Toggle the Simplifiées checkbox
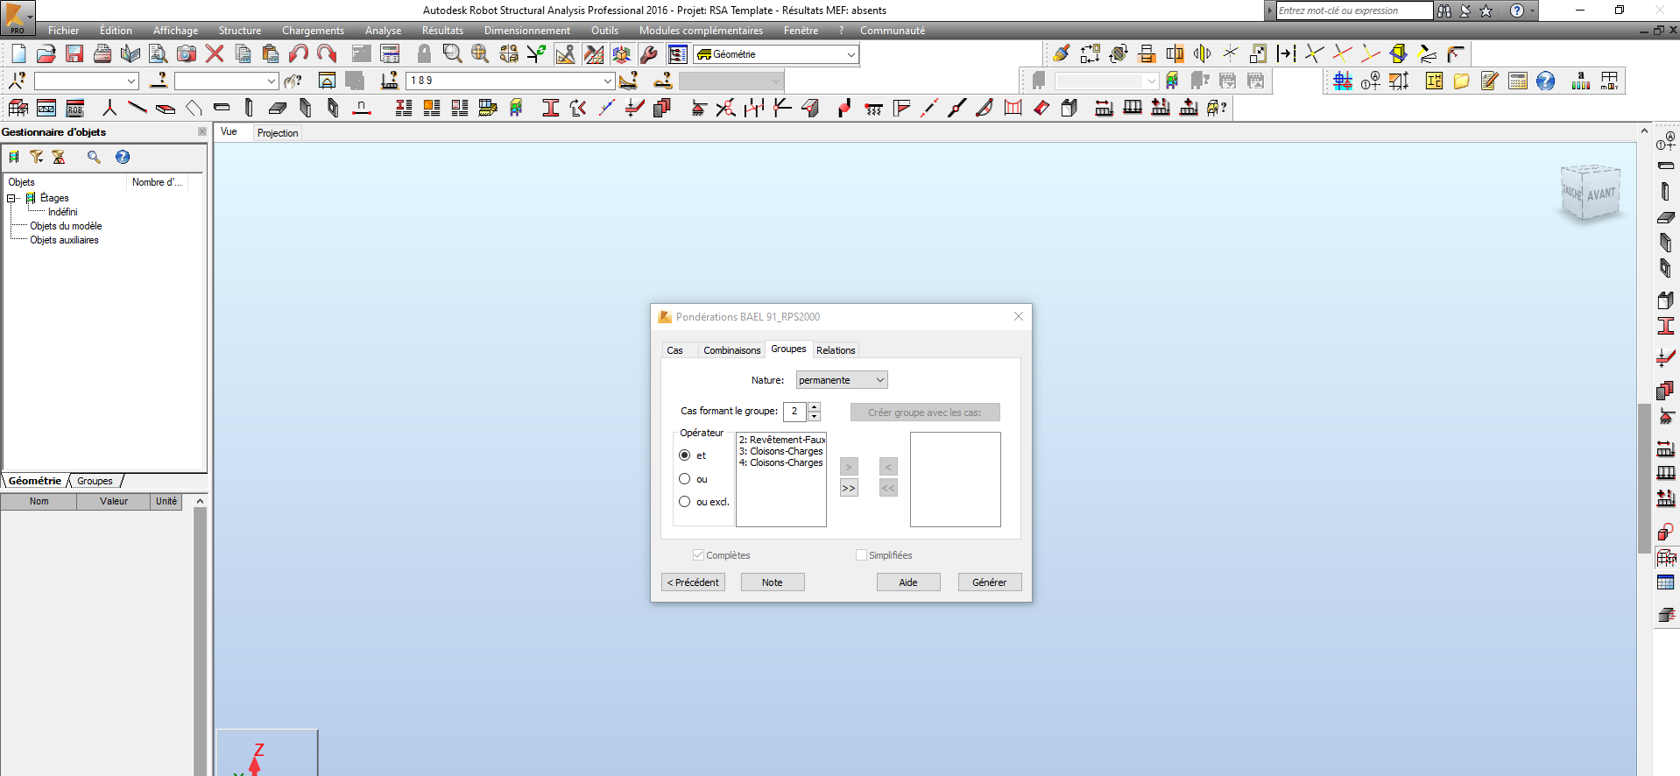 tap(862, 555)
